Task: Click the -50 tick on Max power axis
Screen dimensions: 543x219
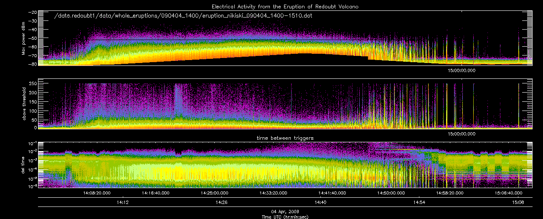Action: click(x=32, y=38)
